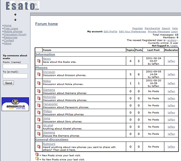Click the Topics column header
This screenshot has height=161, width=181.
pyautogui.click(x=130, y=50)
